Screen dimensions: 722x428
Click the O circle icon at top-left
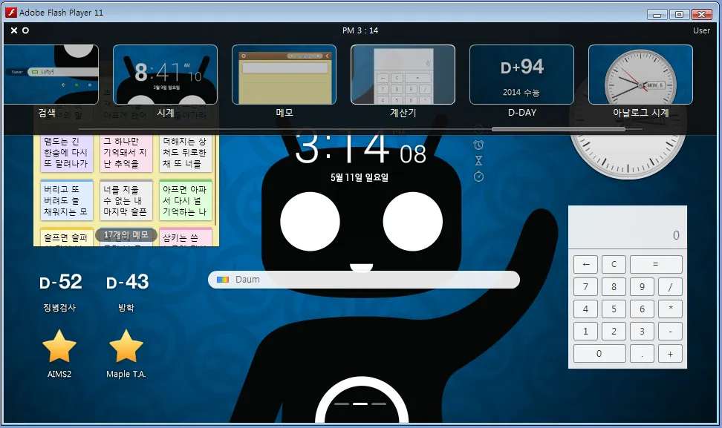click(x=26, y=30)
